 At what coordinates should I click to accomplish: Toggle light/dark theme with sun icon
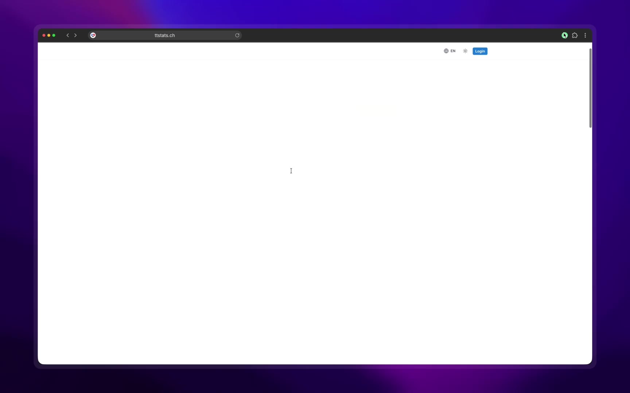pyautogui.click(x=465, y=51)
